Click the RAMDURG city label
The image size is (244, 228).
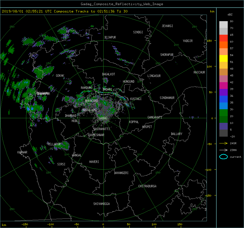(86, 88)
